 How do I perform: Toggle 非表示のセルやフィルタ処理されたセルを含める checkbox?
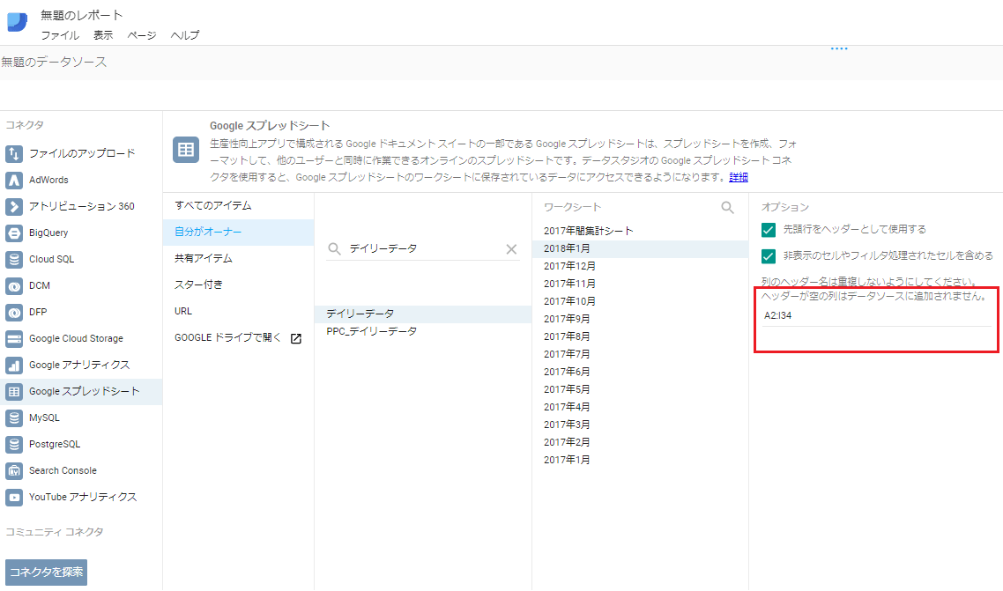769,256
